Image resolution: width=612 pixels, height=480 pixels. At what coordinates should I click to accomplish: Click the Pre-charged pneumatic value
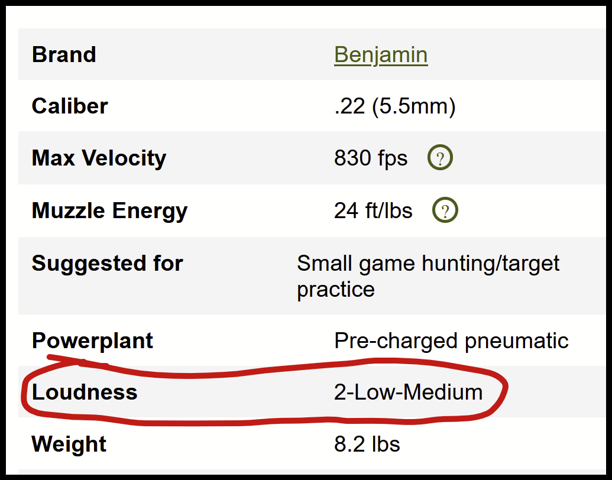click(x=451, y=341)
